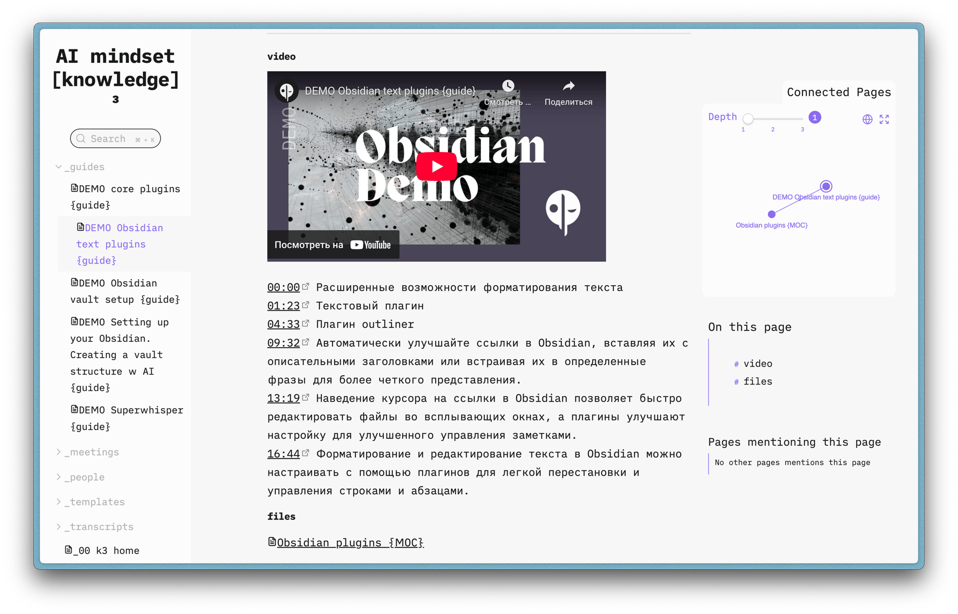Open timestamp link 16:44

283,454
